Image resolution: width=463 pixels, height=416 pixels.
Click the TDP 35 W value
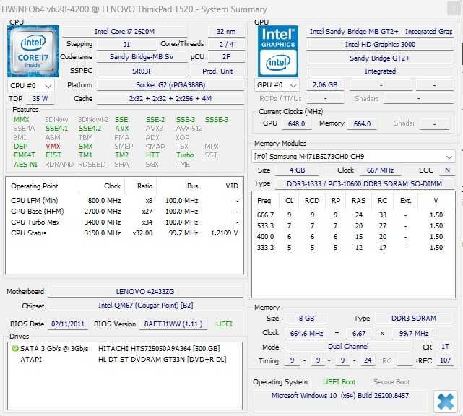(x=40, y=99)
